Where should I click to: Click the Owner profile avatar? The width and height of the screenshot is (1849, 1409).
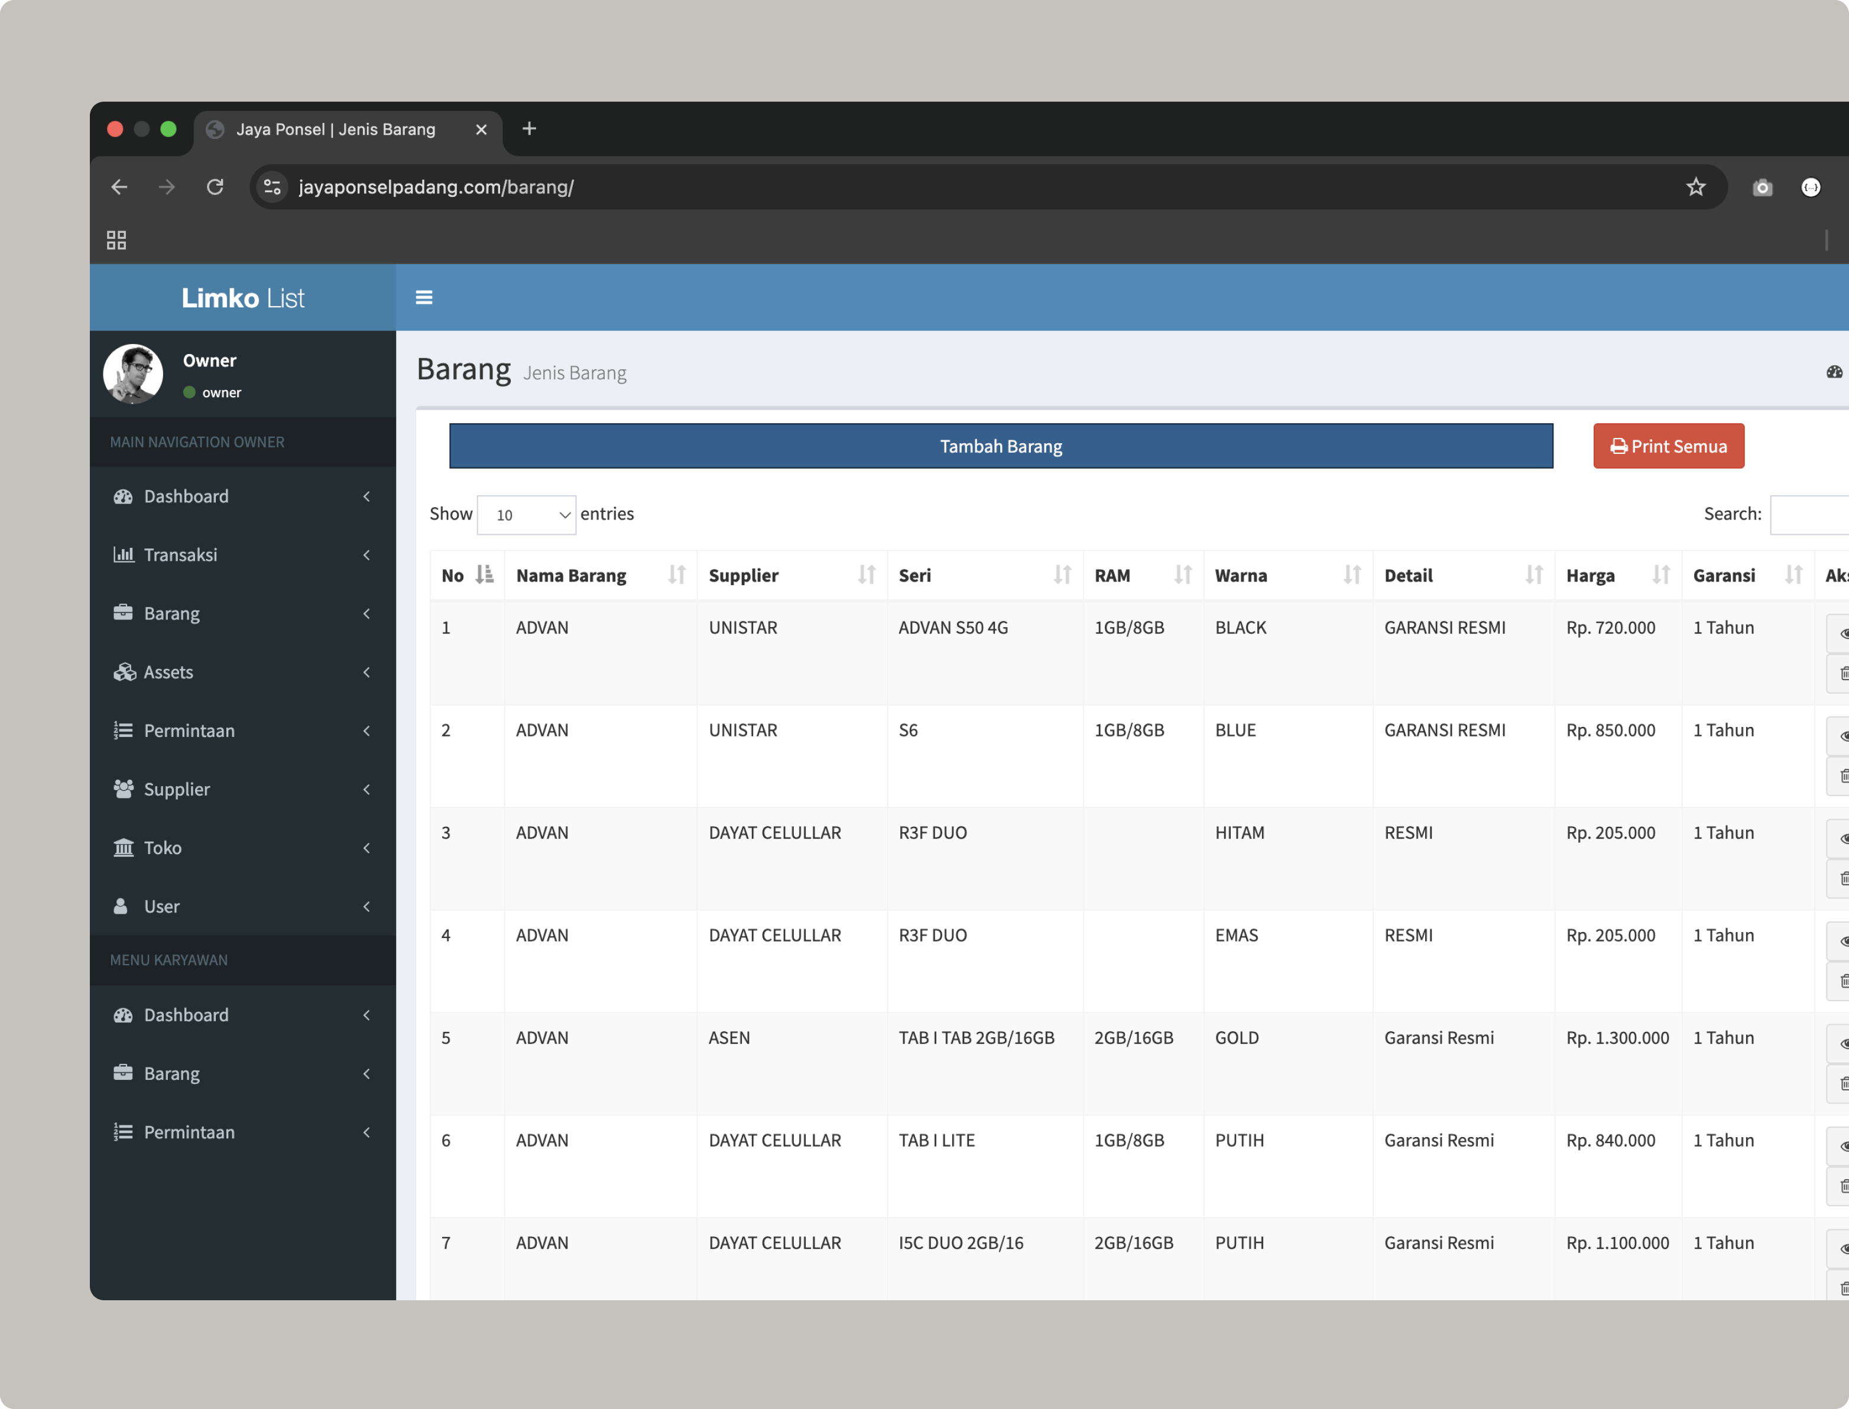pos(134,374)
